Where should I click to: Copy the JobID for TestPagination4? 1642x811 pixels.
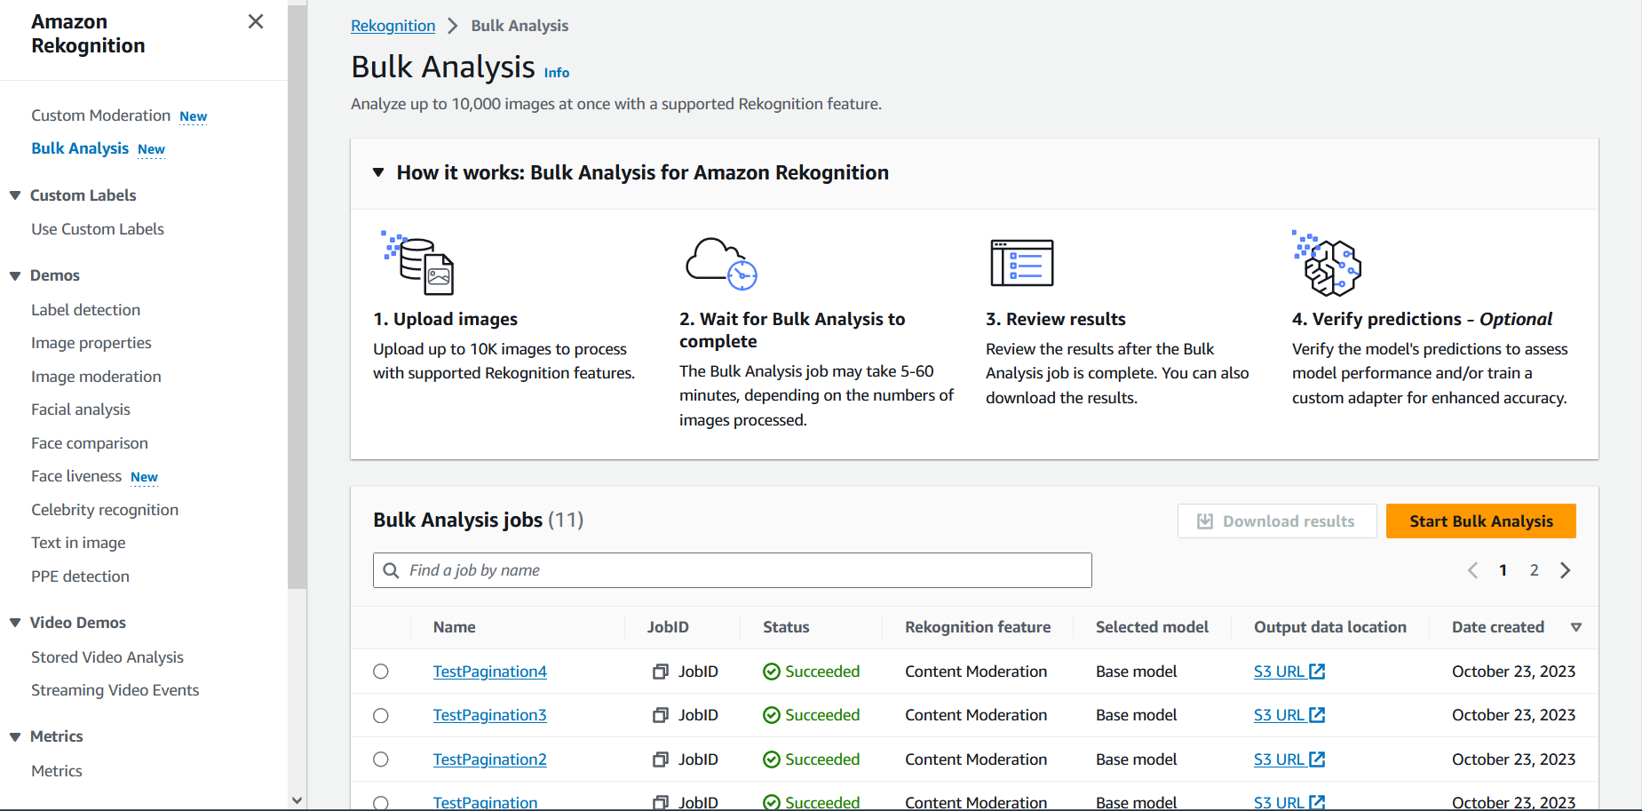pos(659,671)
